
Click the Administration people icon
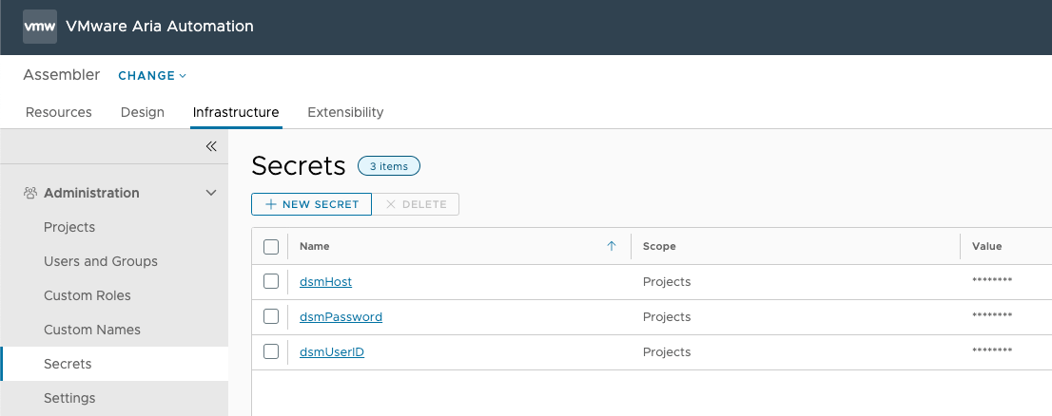(x=30, y=193)
